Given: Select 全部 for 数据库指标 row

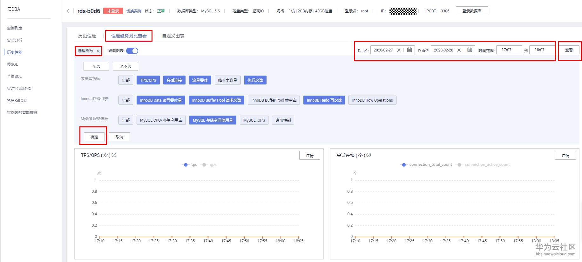Looking at the screenshot, I should pyautogui.click(x=126, y=80).
